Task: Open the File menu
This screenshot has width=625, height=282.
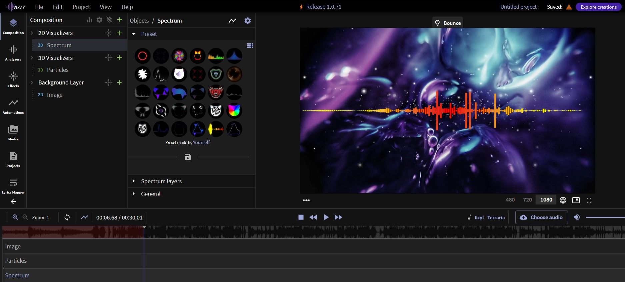Action: 39,7
